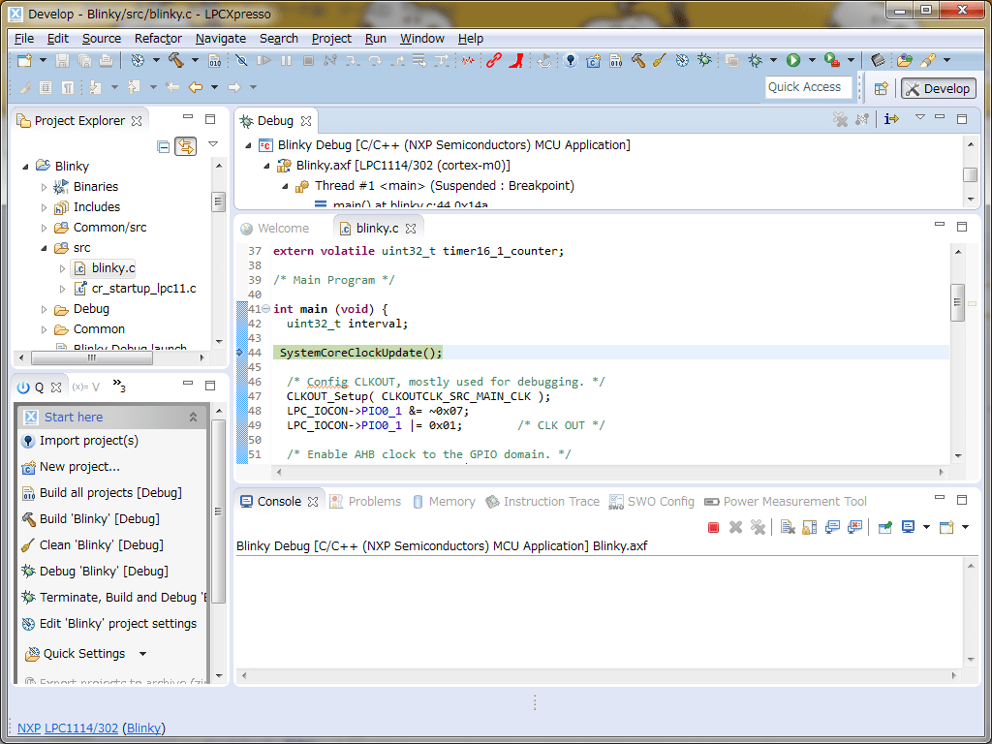Click the red chain link icon
The width and height of the screenshot is (992, 744).
pyautogui.click(x=493, y=60)
